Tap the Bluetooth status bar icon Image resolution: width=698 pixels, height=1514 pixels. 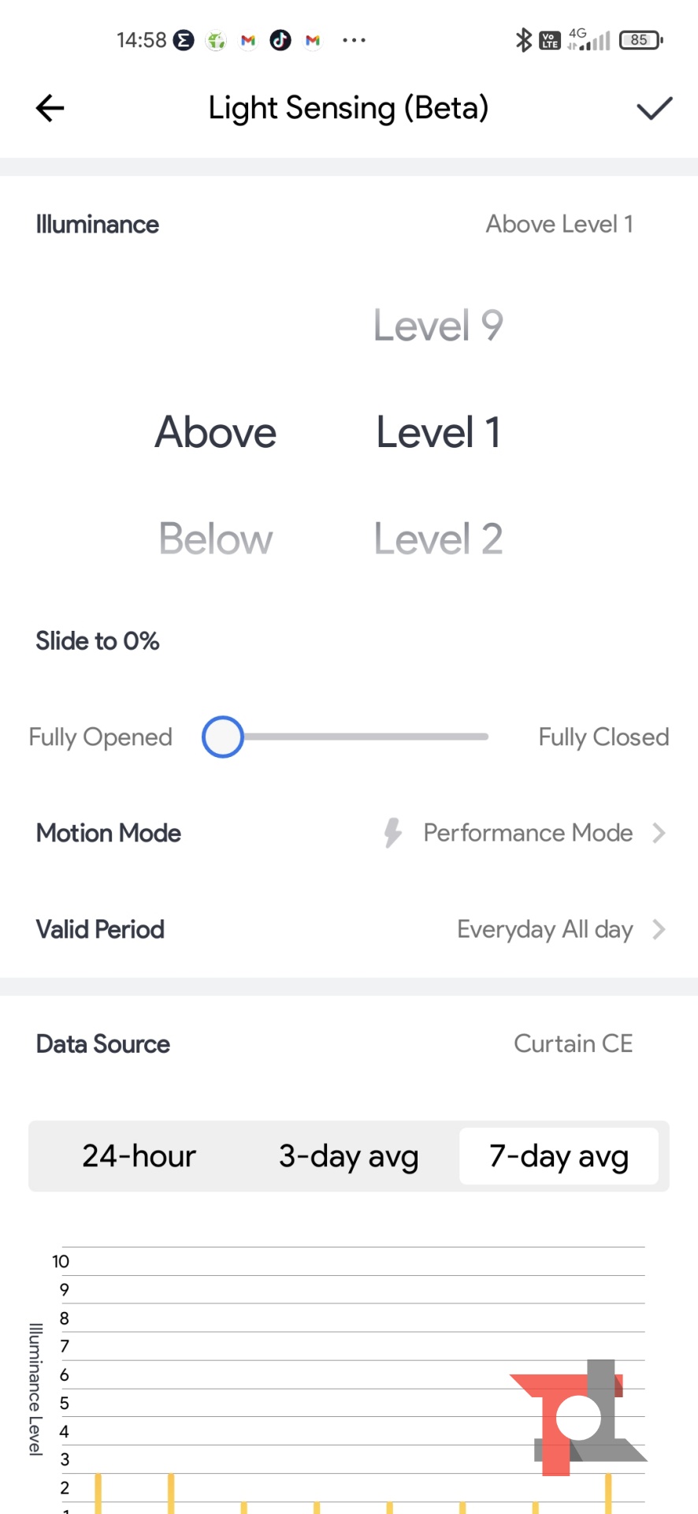pyautogui.click(x=523, y=39)
